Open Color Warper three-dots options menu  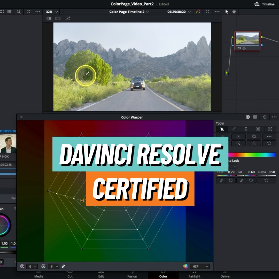click(x=274, y=117)
